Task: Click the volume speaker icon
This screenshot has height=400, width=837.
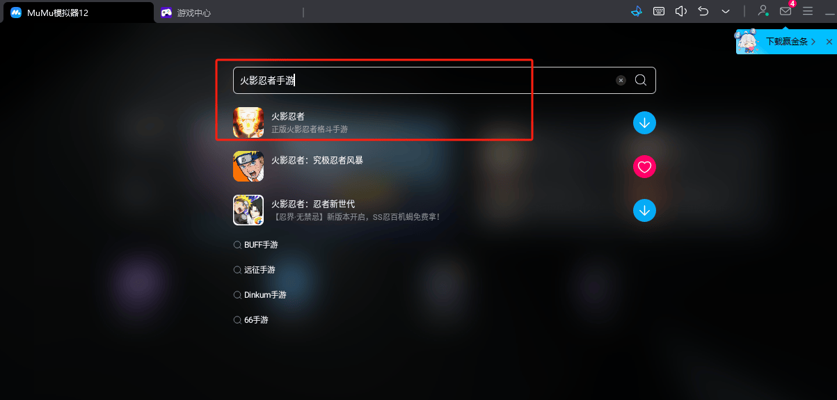Action: click(x=681, y=12)
